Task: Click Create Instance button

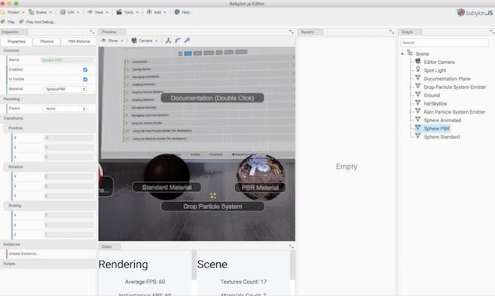Action: click(x=23, y=254)
